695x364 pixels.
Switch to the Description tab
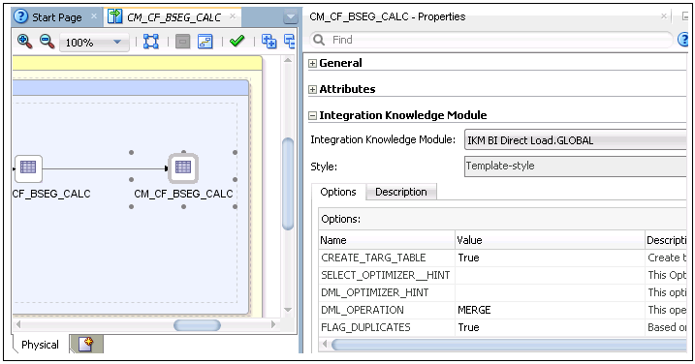[401, 192]
